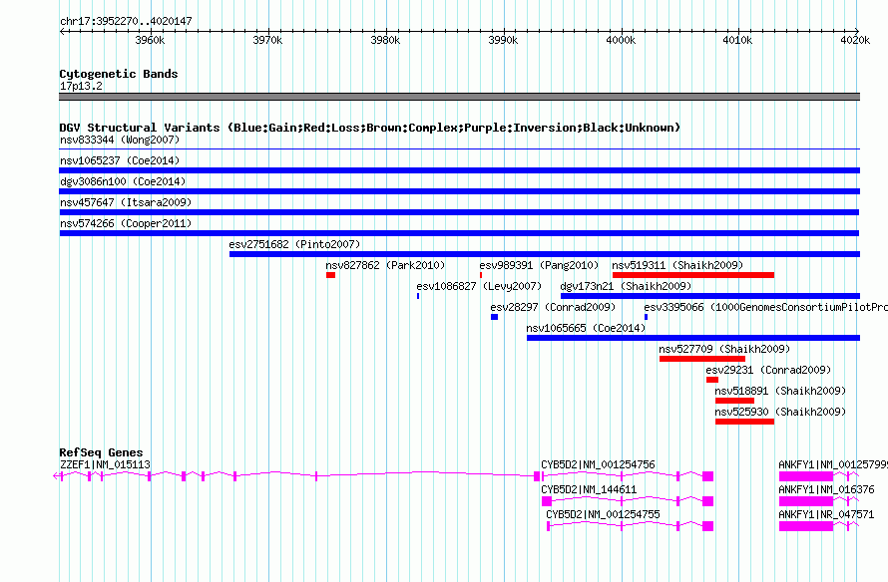Viewport: 888px width, 582px height.
Task: Select variant label nsv1065237 (Coe2014)
Action: (120, 160)
